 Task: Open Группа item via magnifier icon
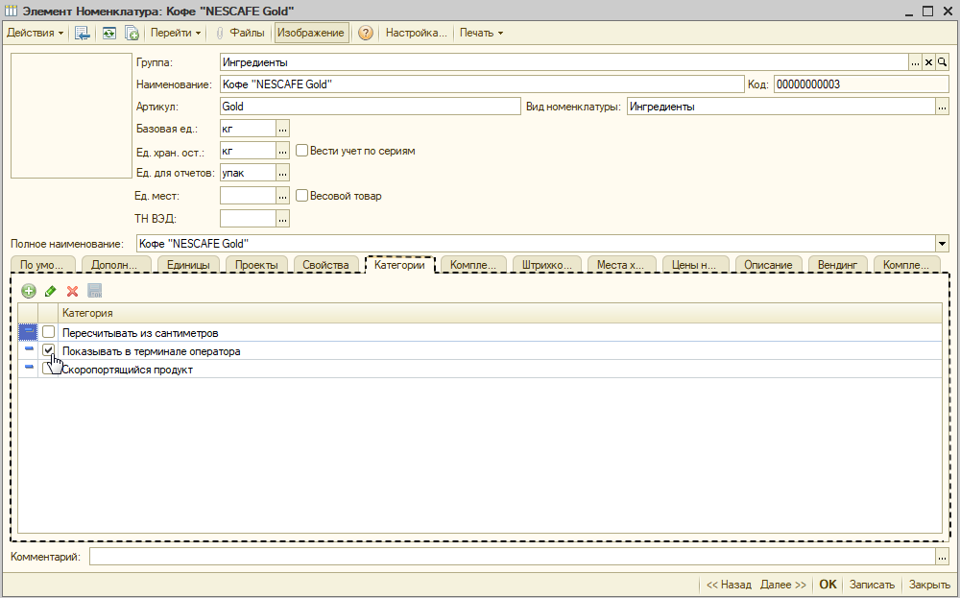pyautogui.click(x=943, y=62)
